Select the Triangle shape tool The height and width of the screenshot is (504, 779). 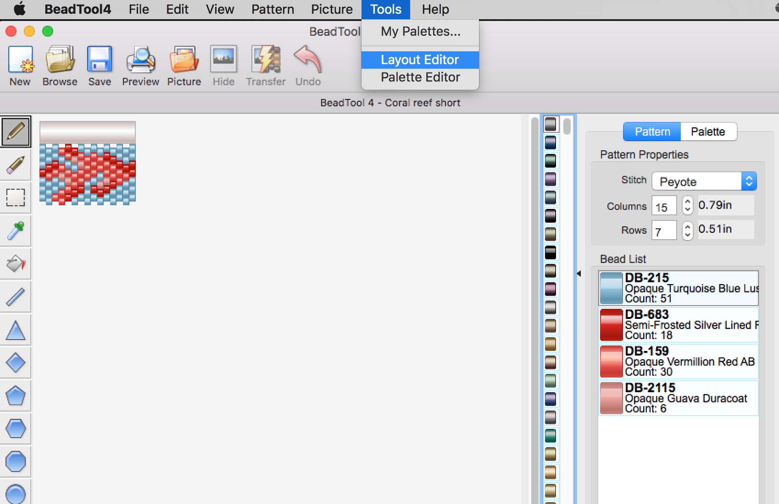point(16,330)
